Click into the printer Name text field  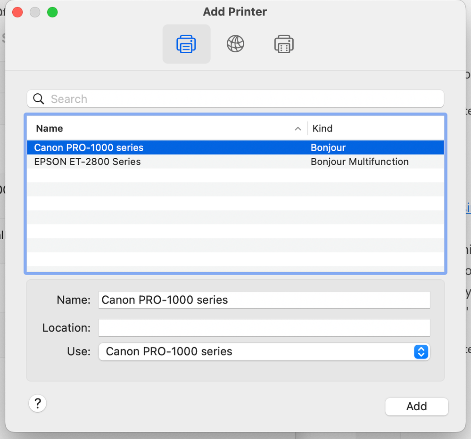click(x=264, y=300)
